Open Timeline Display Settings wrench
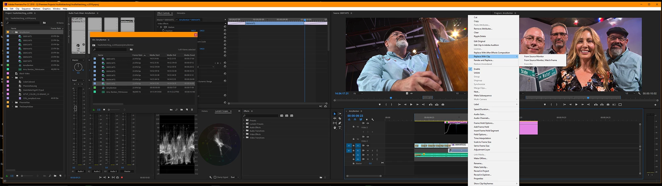 pyautogui.click(x=373, y=120)
